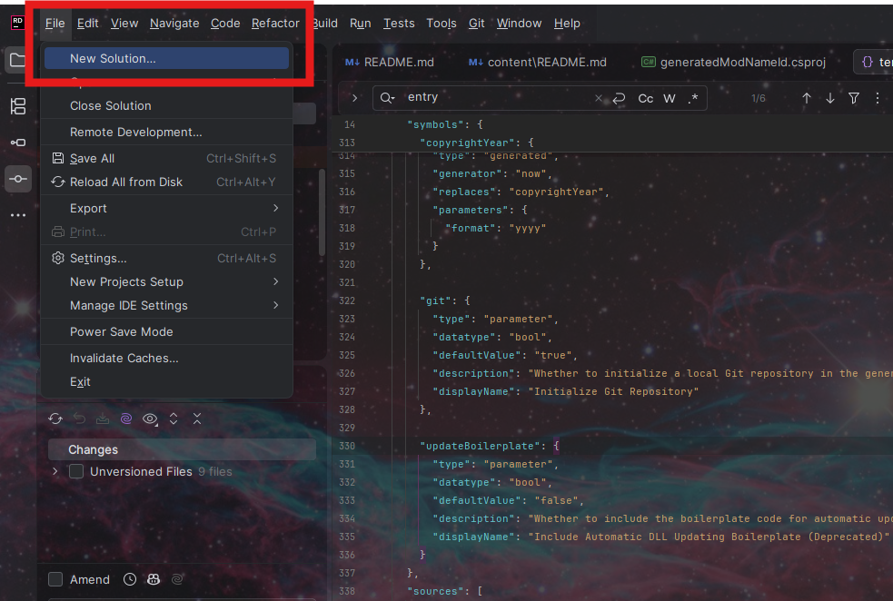893x601 pixels.
Task: Refresh the commit changes list
Action: point(55,419)
